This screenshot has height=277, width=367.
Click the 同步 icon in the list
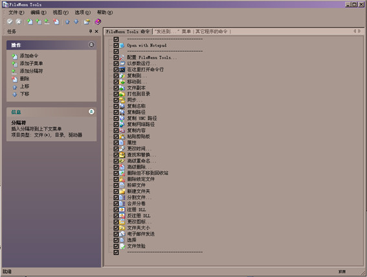[122, 100]
